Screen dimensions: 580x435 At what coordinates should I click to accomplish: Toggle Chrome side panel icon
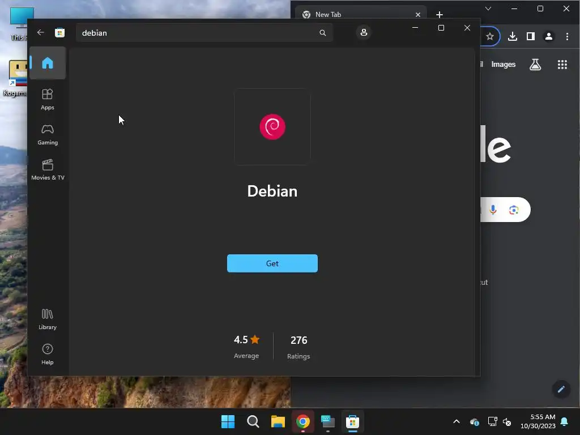(530, 36)
